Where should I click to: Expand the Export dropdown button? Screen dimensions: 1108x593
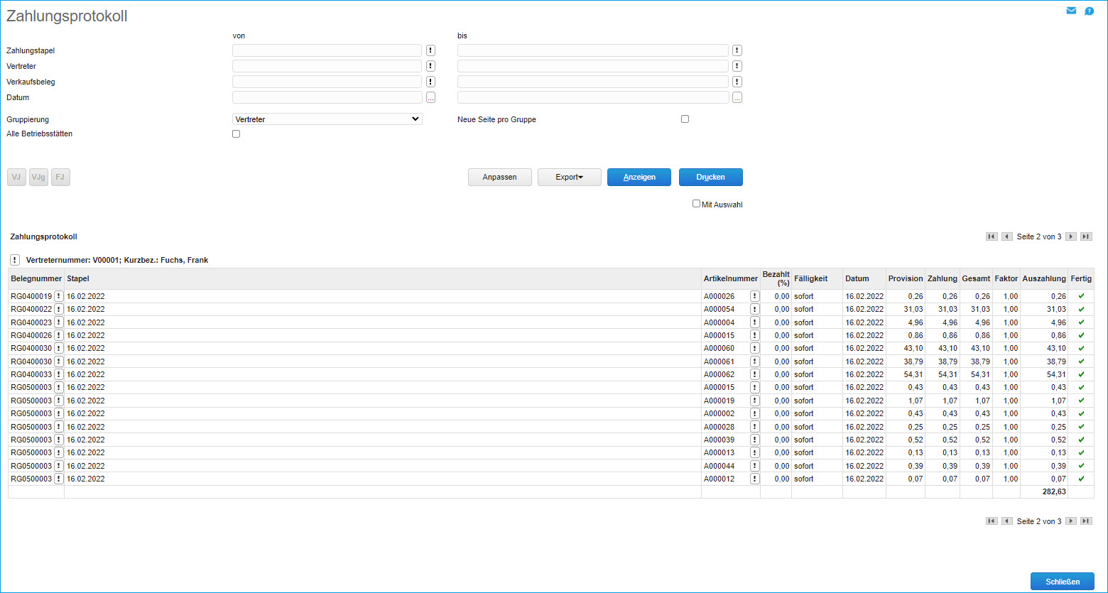coord(569,177)
